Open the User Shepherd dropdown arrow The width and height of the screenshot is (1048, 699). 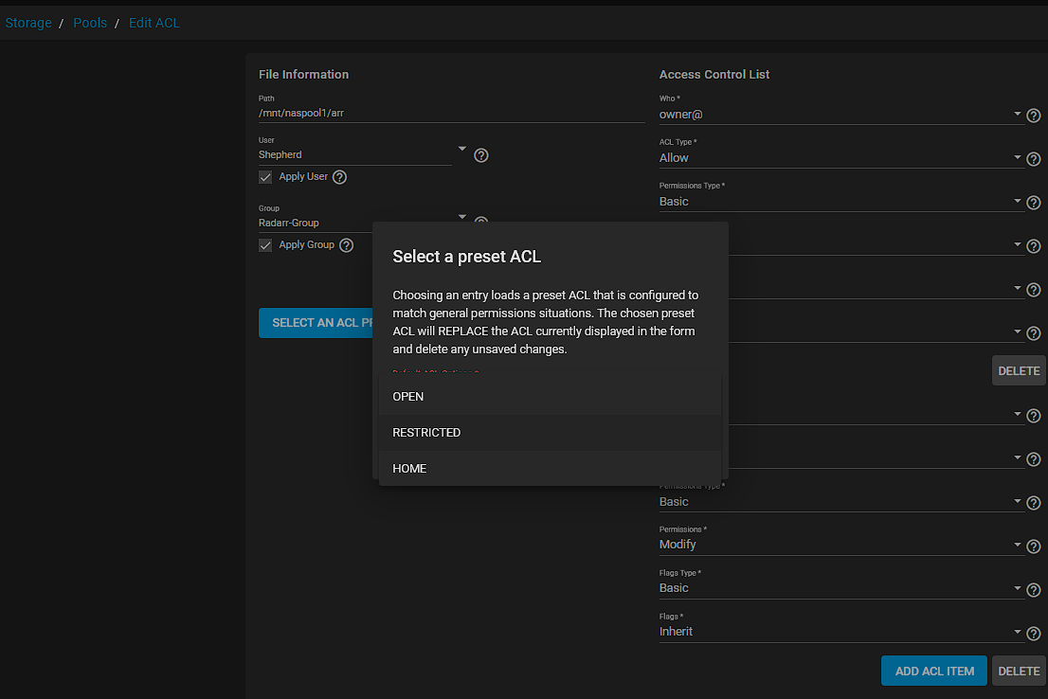[x=461, y=149]
